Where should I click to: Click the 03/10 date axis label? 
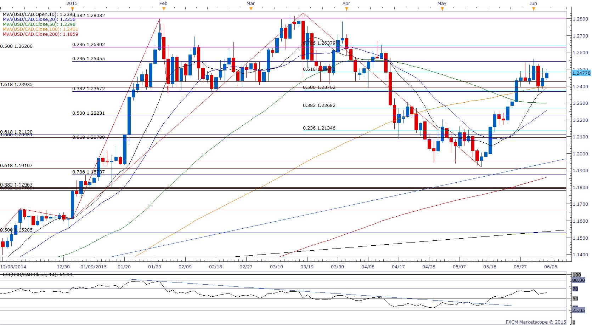coord(276,267)
